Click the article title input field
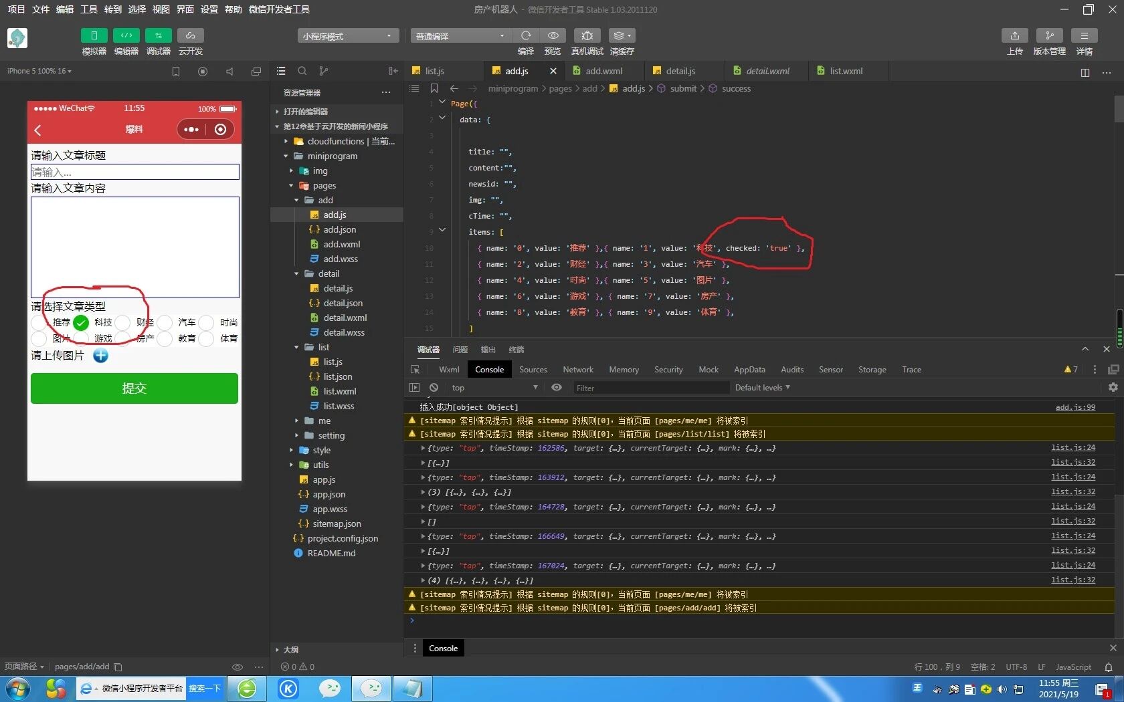This screenshot has width=1124, height=702. pyautogui.click(x=135, y=172)
